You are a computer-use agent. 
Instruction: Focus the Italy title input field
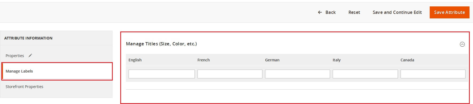click(365, 74)
